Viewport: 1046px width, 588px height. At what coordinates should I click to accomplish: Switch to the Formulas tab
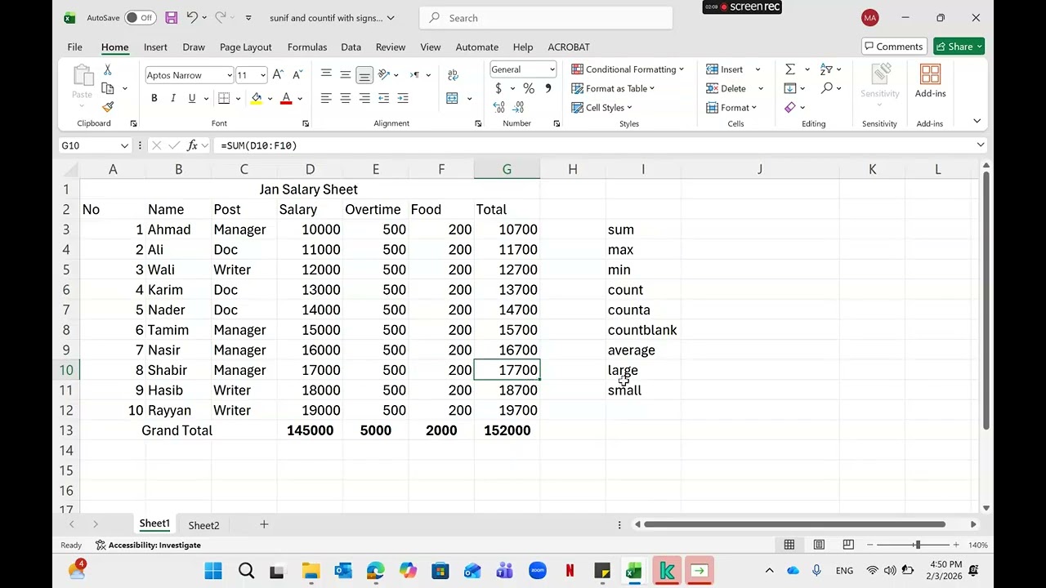307,47
